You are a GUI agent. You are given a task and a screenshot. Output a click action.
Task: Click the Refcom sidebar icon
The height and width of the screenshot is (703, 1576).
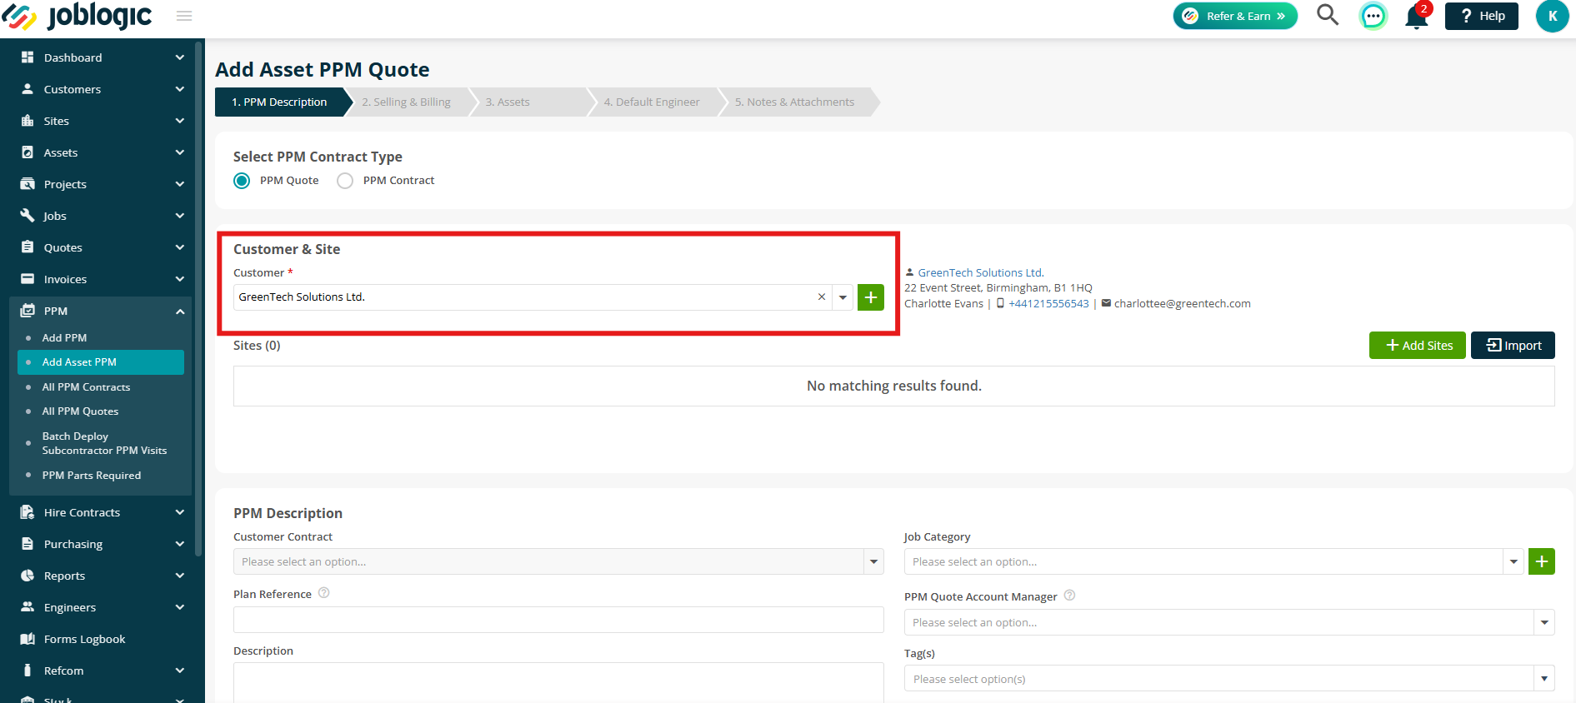click(x=28, y=671)
